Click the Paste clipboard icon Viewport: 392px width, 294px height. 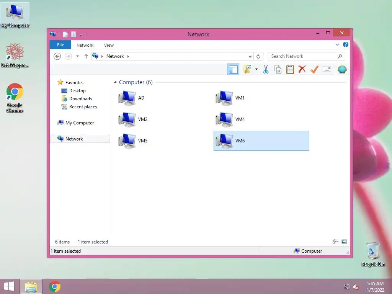[x=290, y=69]
